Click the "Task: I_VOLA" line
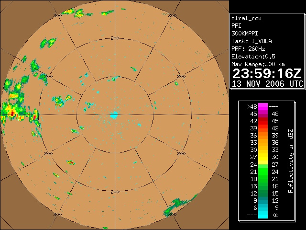306x230 pixels. click(x=251, y=41)
